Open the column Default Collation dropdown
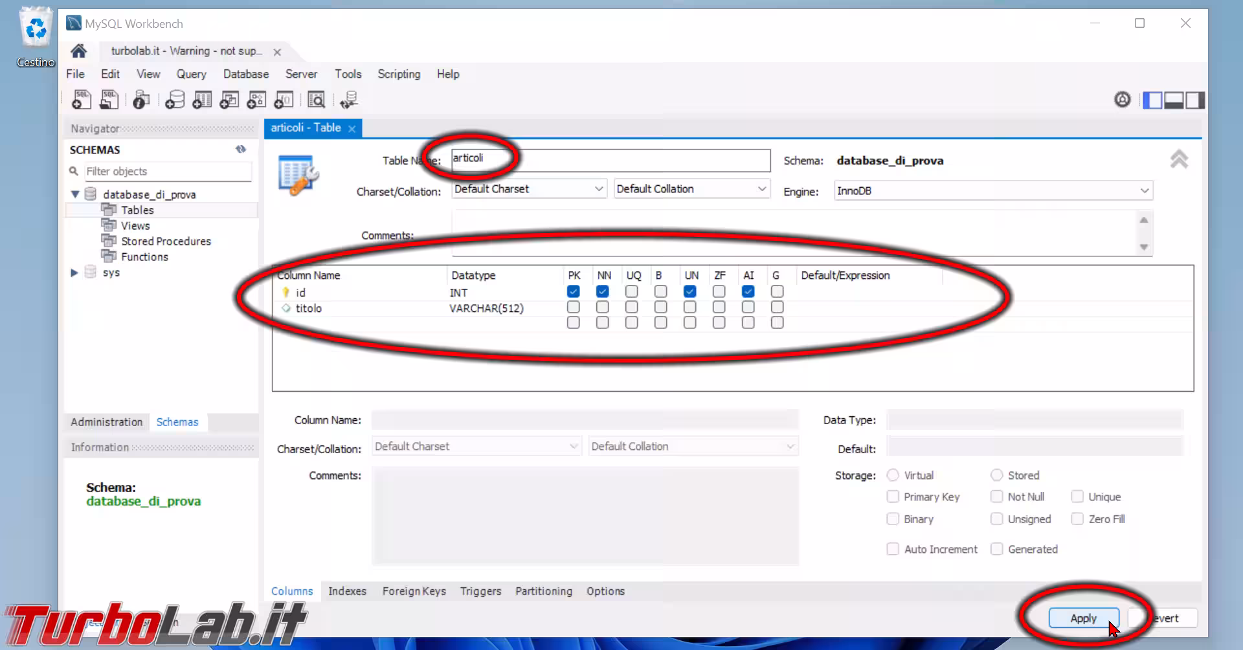1243x650 pixels. click(x=693, y=447)
